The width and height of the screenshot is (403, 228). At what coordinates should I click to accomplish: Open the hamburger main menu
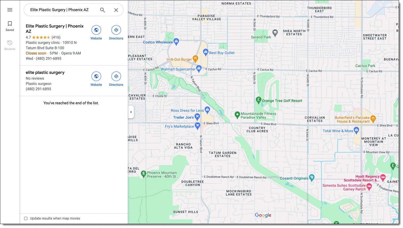pos(10,10)
